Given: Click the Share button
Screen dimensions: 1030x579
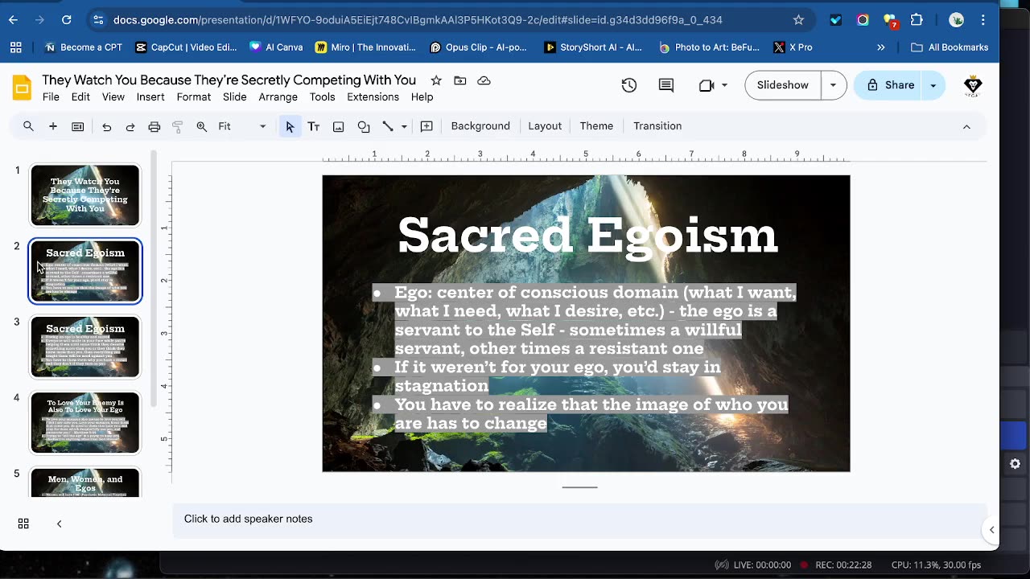Looking at the screenshot, I should click(x=891, y=85).
